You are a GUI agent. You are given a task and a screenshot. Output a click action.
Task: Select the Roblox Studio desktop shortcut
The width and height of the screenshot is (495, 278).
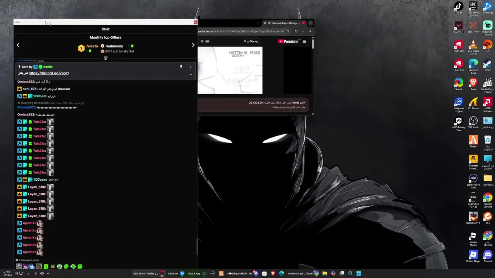(473, 238)
